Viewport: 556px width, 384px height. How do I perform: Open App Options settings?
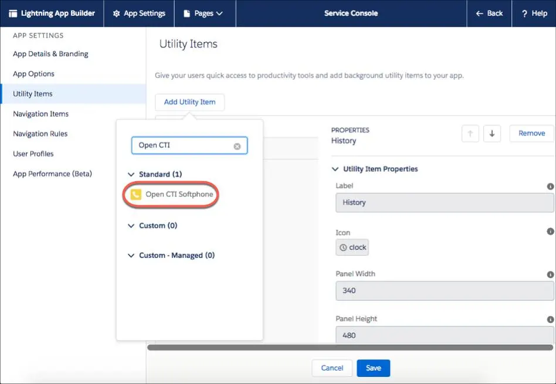point(33,74)
